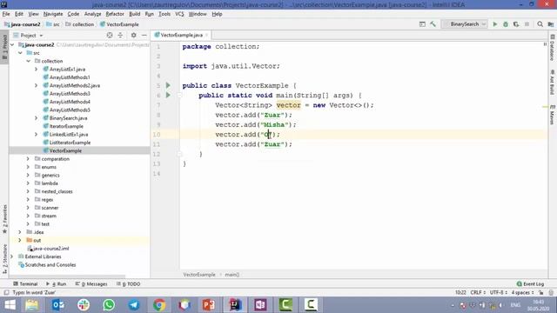Screen dimensions: 557x313
Task: Expand the generics folder
Action: [x=28, y=175]
